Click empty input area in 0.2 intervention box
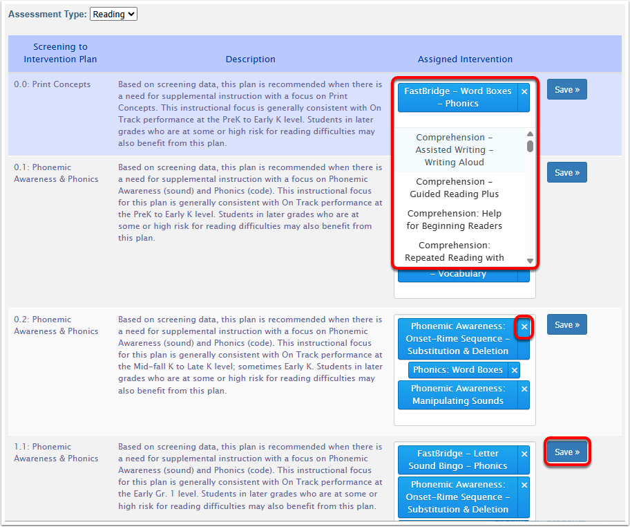The image size is (630, 527). point(464,418)
